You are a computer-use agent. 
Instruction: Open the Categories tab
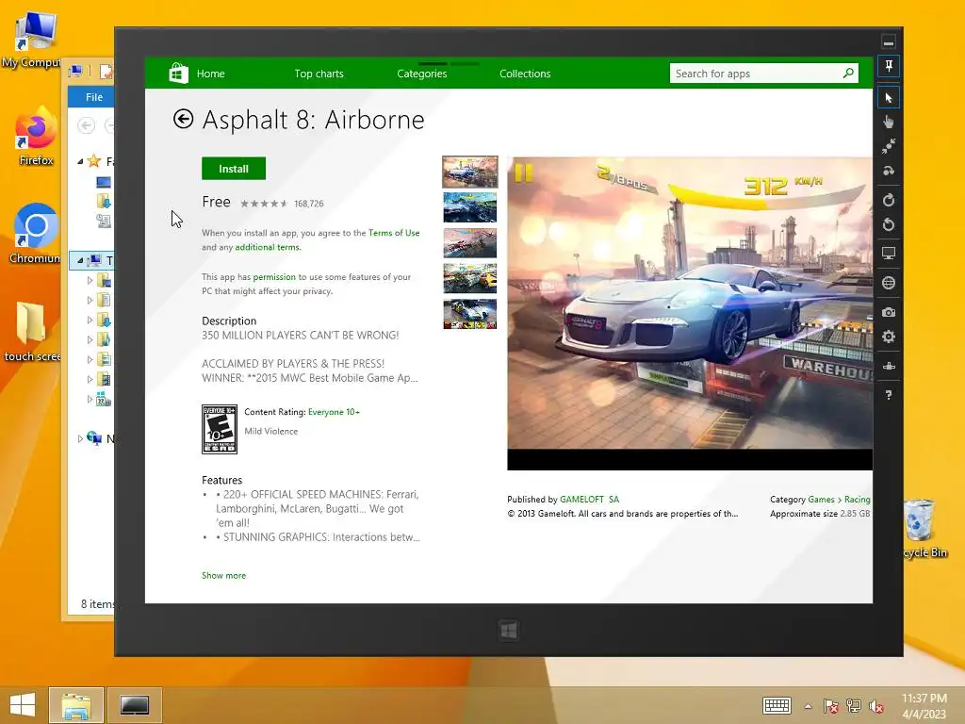point(421,74)
